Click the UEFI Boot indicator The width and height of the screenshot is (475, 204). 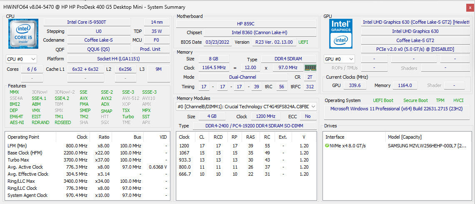[383, 100]
